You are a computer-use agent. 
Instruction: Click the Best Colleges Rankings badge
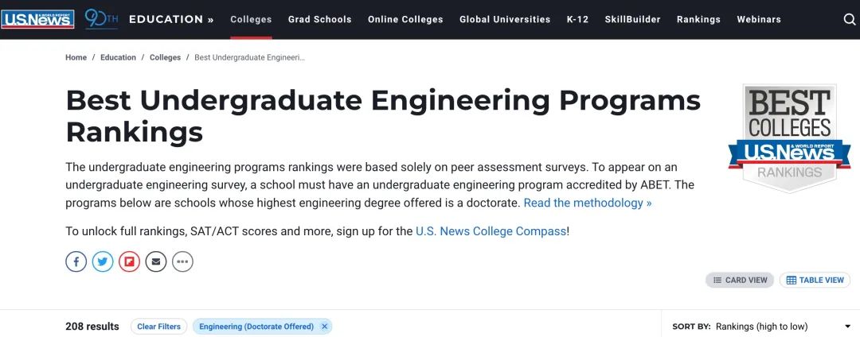789,138
